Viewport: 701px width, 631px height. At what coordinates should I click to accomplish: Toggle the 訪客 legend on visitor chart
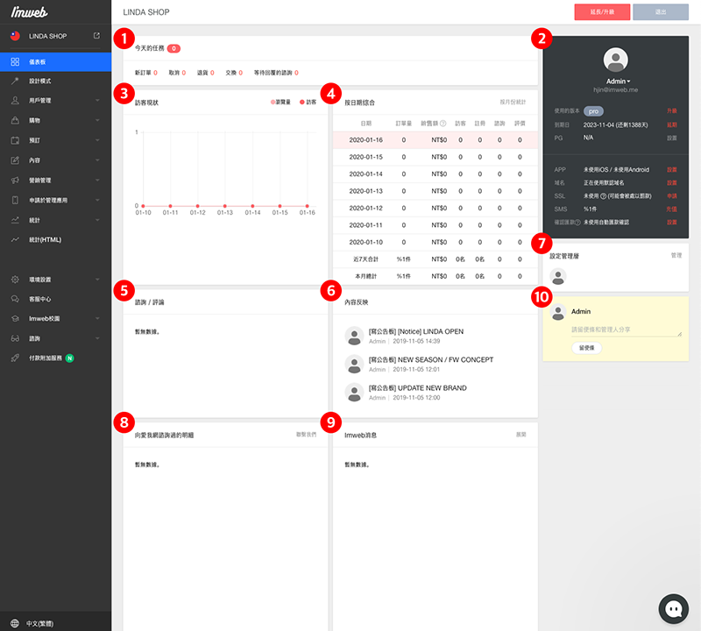coord(308,102)
